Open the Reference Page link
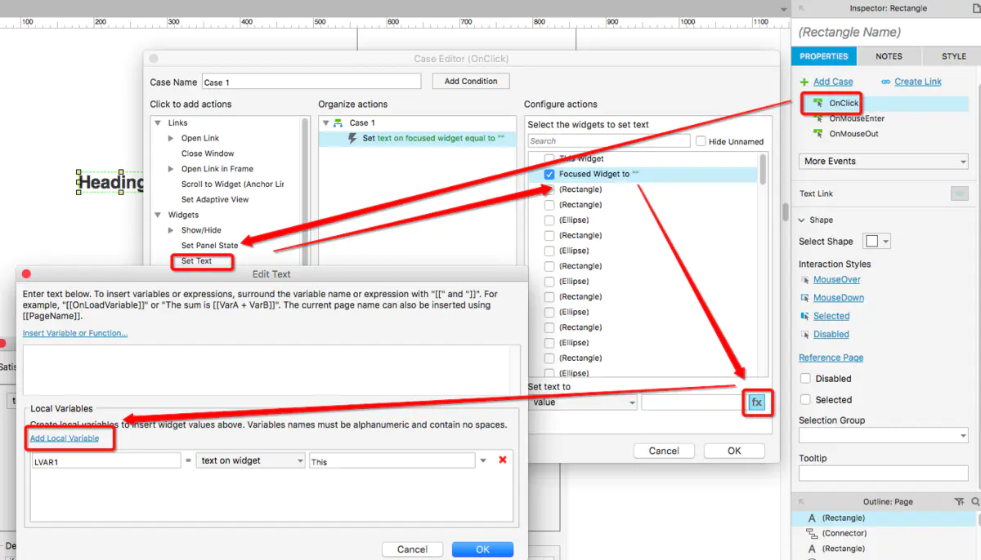 pos(831,358)
